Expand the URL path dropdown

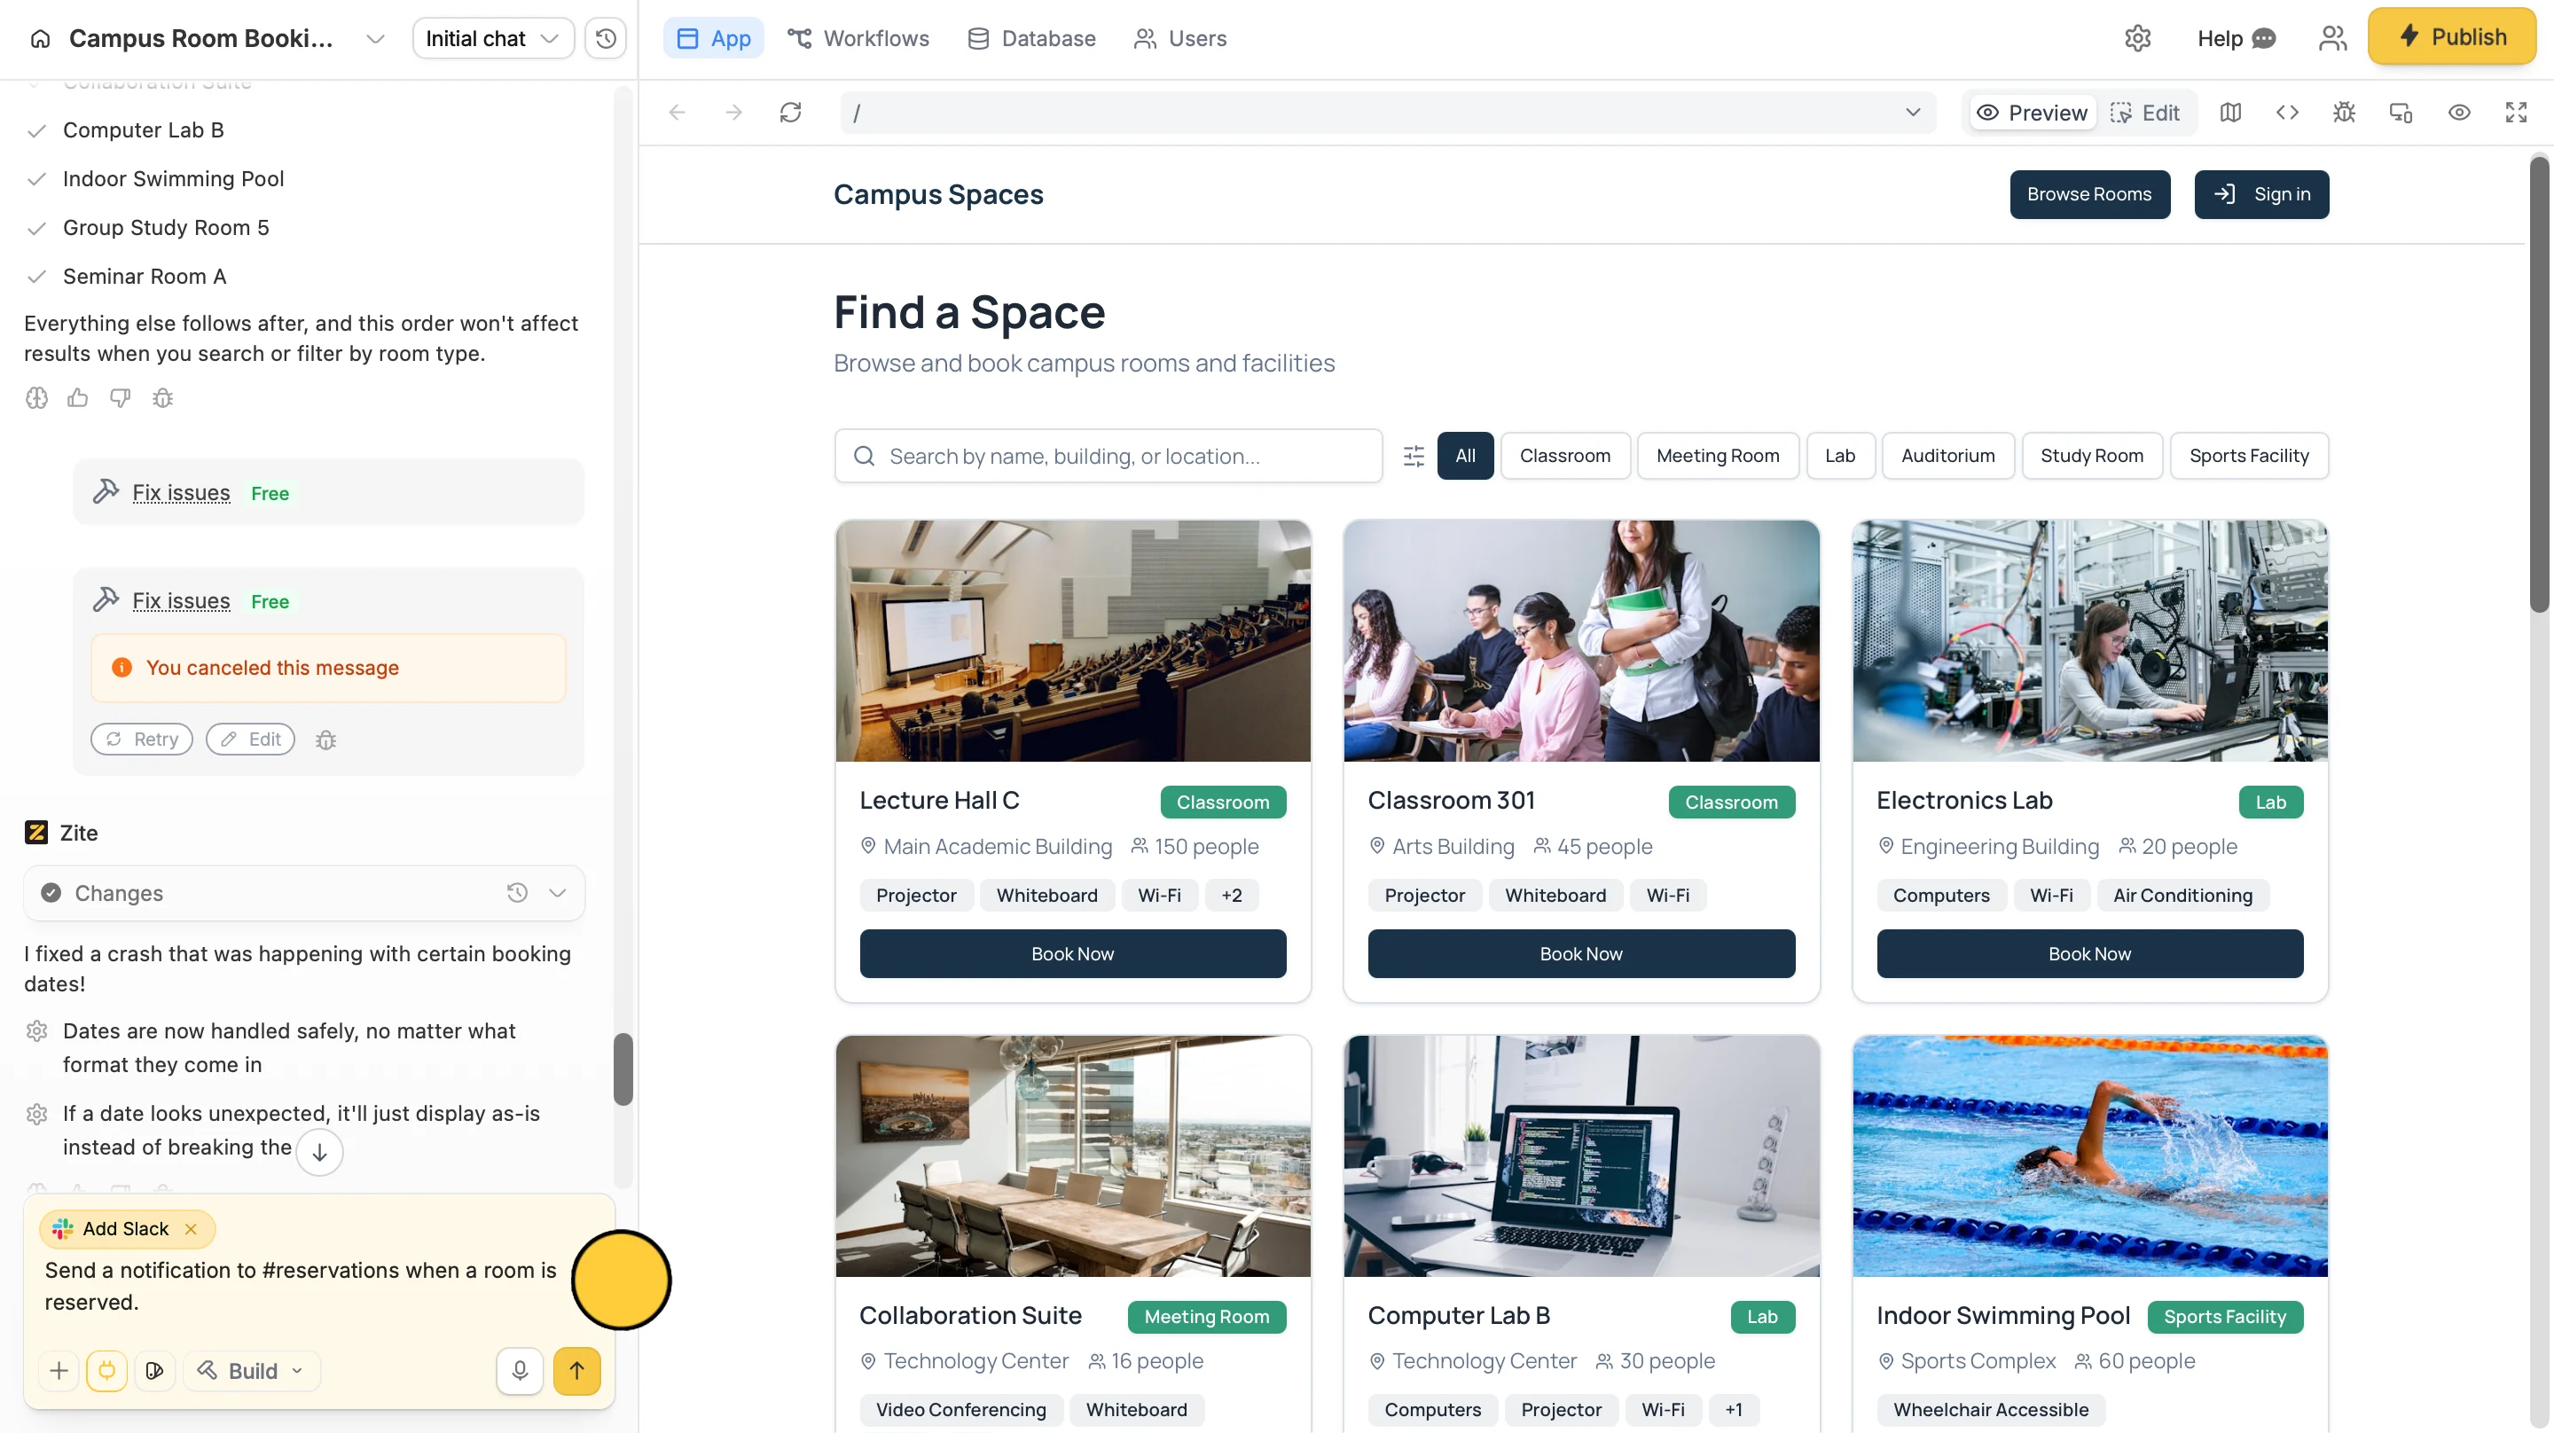1913,113
